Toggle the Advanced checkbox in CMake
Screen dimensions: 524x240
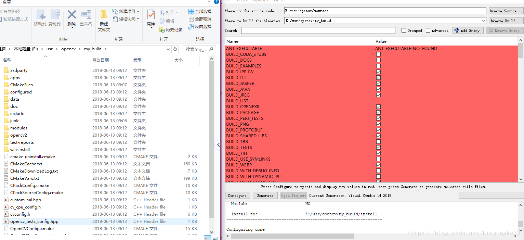pos(428,30)
